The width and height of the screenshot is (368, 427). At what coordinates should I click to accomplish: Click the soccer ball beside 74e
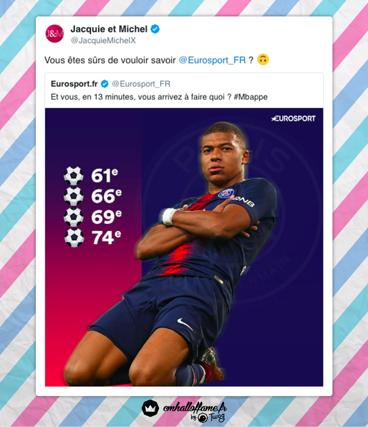[74, 237]
